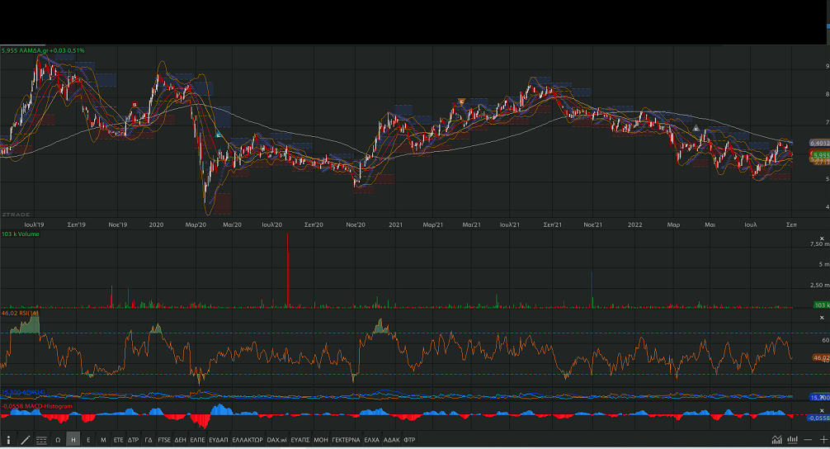
Task: Click the ΛΑΜΔΑ.gr price label at top left
Action: [43, 50]
